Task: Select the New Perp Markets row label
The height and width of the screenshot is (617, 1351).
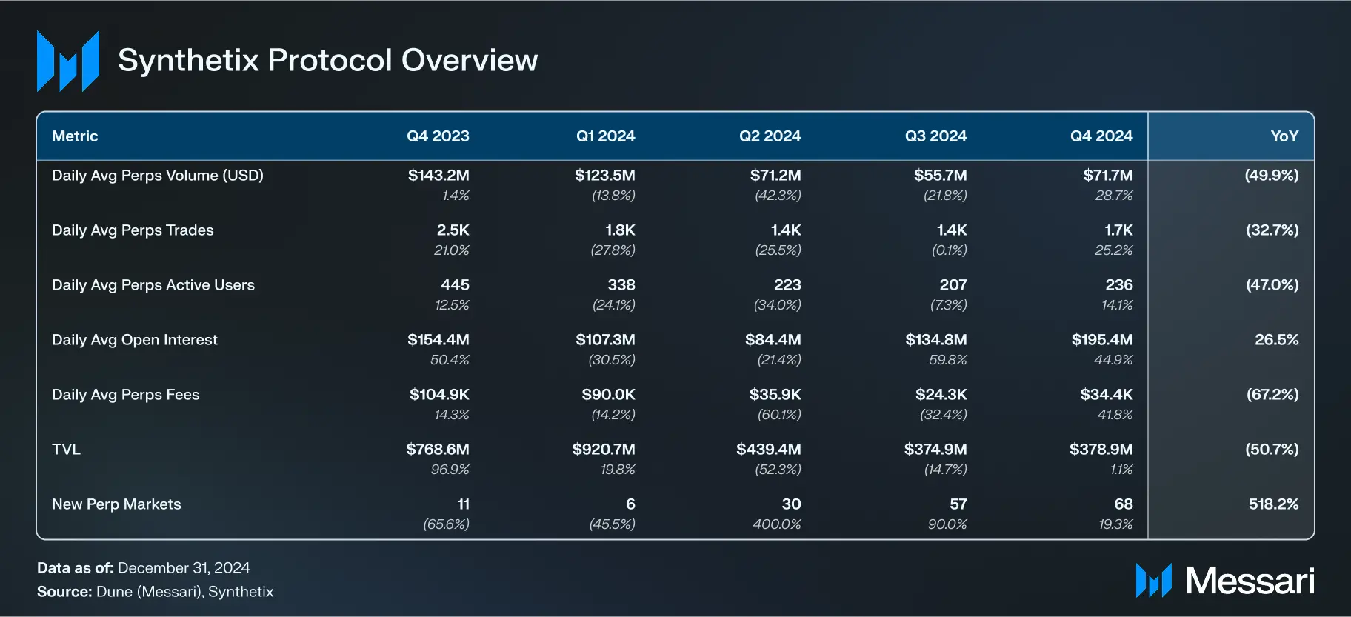Action: 116,504
